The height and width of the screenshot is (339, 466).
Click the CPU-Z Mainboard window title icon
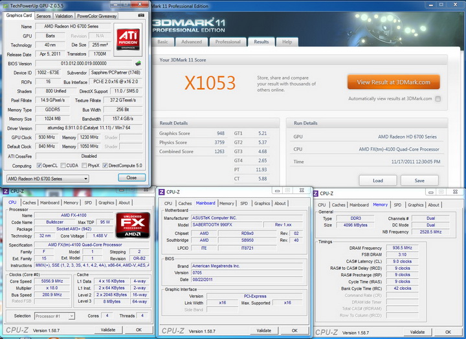pos(161,192)
